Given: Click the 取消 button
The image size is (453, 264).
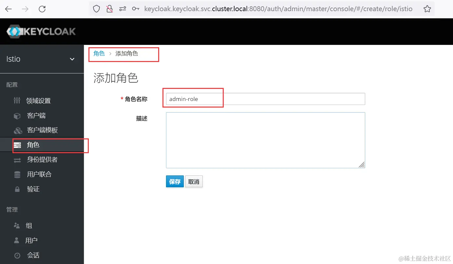Looking at the screenshot, I should (194, 181).
